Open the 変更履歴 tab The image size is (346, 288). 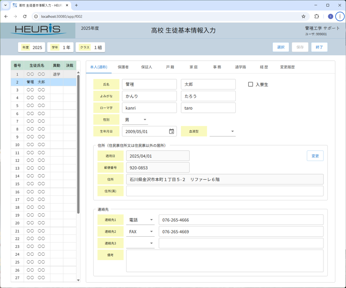click(x=287, y=67)
